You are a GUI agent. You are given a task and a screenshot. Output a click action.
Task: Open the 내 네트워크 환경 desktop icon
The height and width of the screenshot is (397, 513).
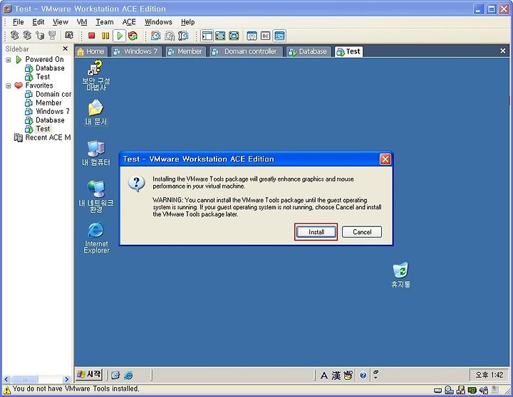[96, 196]
